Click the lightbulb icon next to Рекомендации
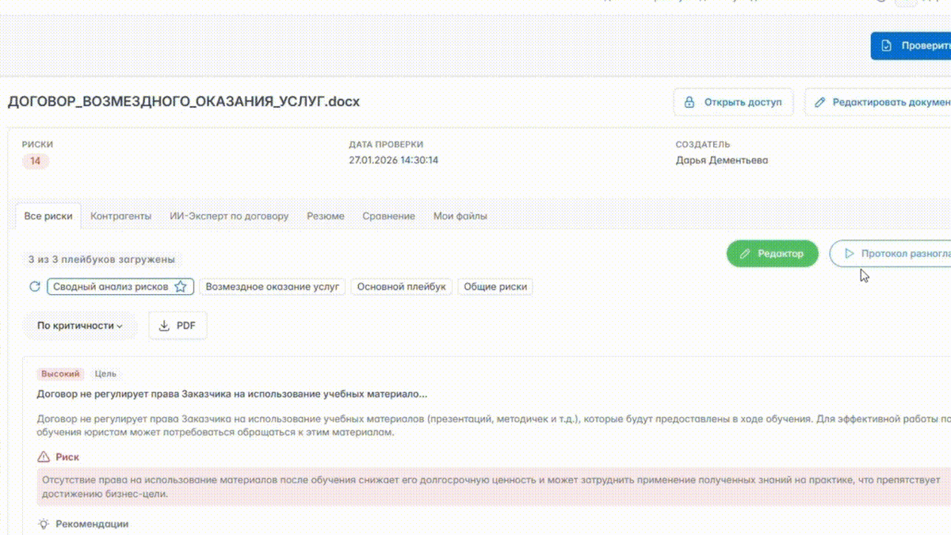951x535 pixels. click(x=44, y=524)
